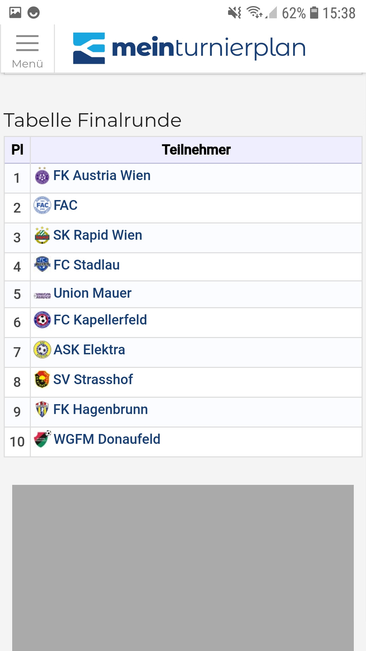Viewport: 366px width, 651px height.
Task: Tap the image notification icon in status bar
Action: click(x=15, y=13)
